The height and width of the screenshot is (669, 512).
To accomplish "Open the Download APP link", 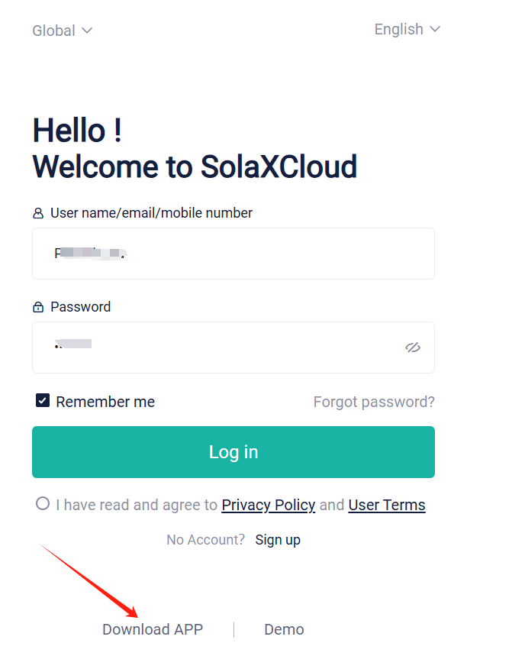I will [153, 629].
